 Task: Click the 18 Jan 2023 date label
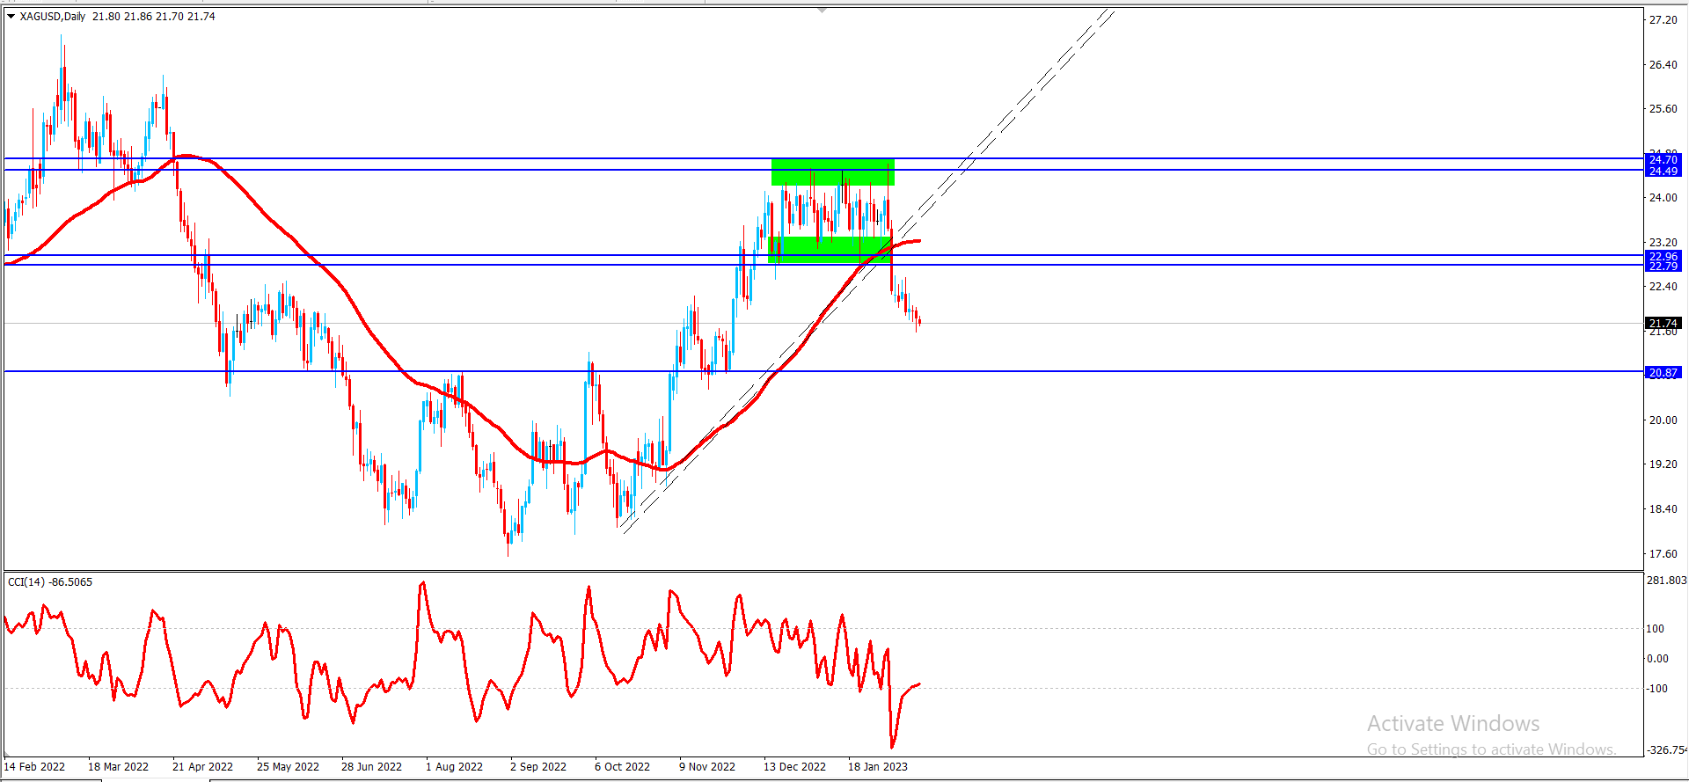point(877,766)
